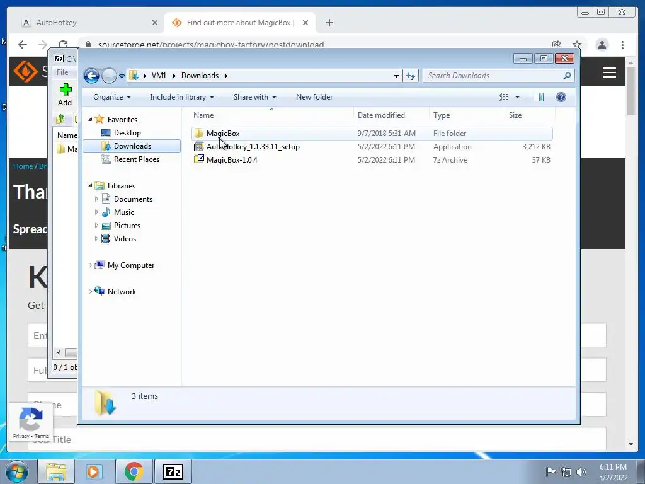Select the MagicBox-1.0.4 7z archive icon

click(x=198, y=159)
